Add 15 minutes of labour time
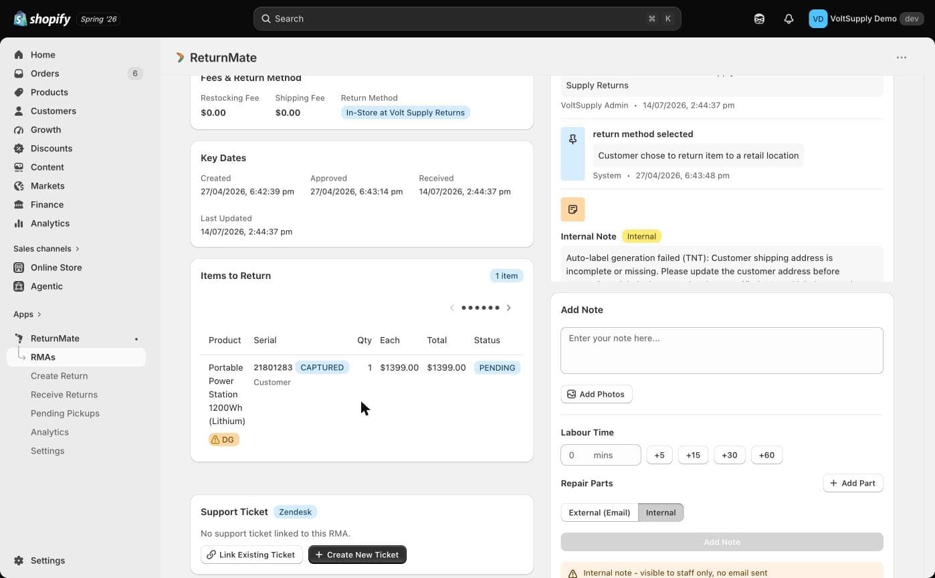The width and height of the screenshot is (935, 578). click(693, 455)
